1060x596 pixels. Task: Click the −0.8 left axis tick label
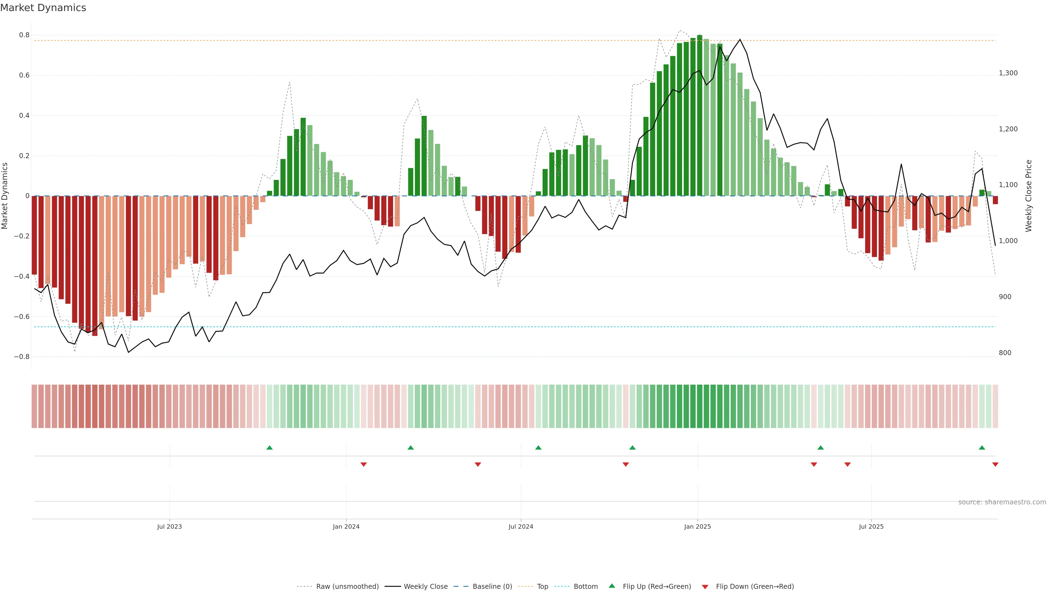click(22, 356)
